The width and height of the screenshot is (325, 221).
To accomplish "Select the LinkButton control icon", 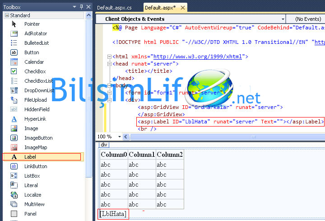I will click(14, 166).
